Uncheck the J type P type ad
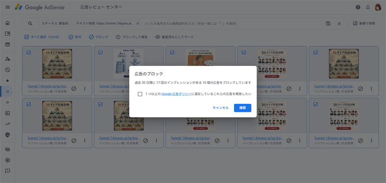 tap(100, 52)
